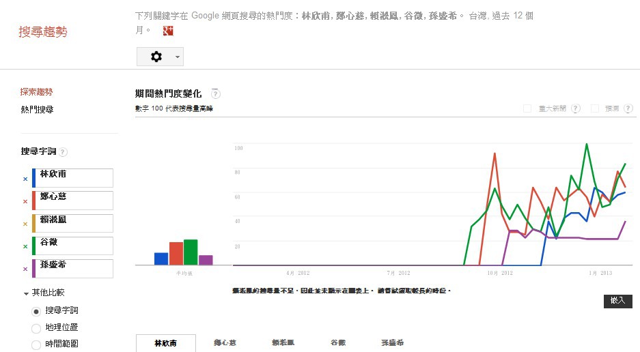The width and height of the screenshot is (640, 352).
Task: Click the 1月 2013 axis label
Action: [600, 273]
